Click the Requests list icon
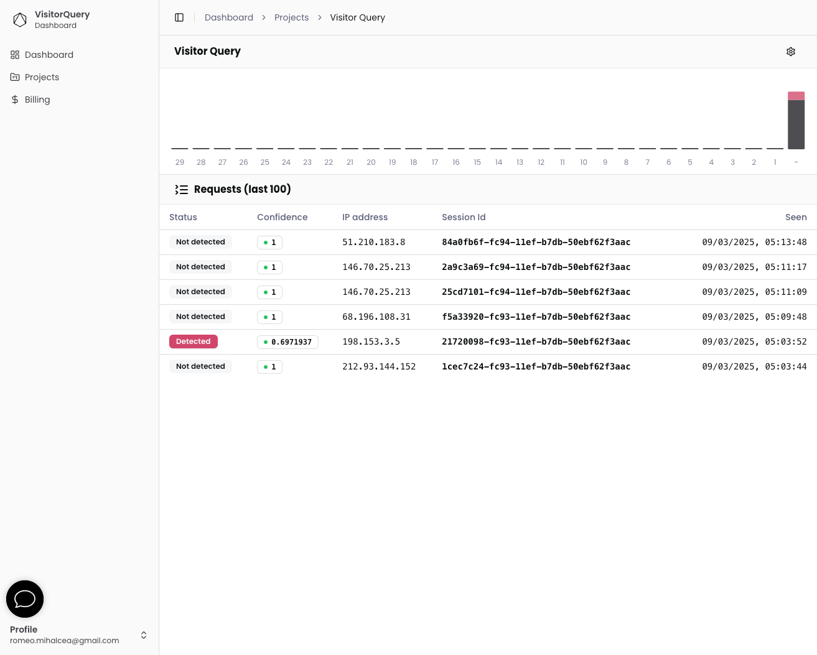817x655 pixels. pos(181,190)
